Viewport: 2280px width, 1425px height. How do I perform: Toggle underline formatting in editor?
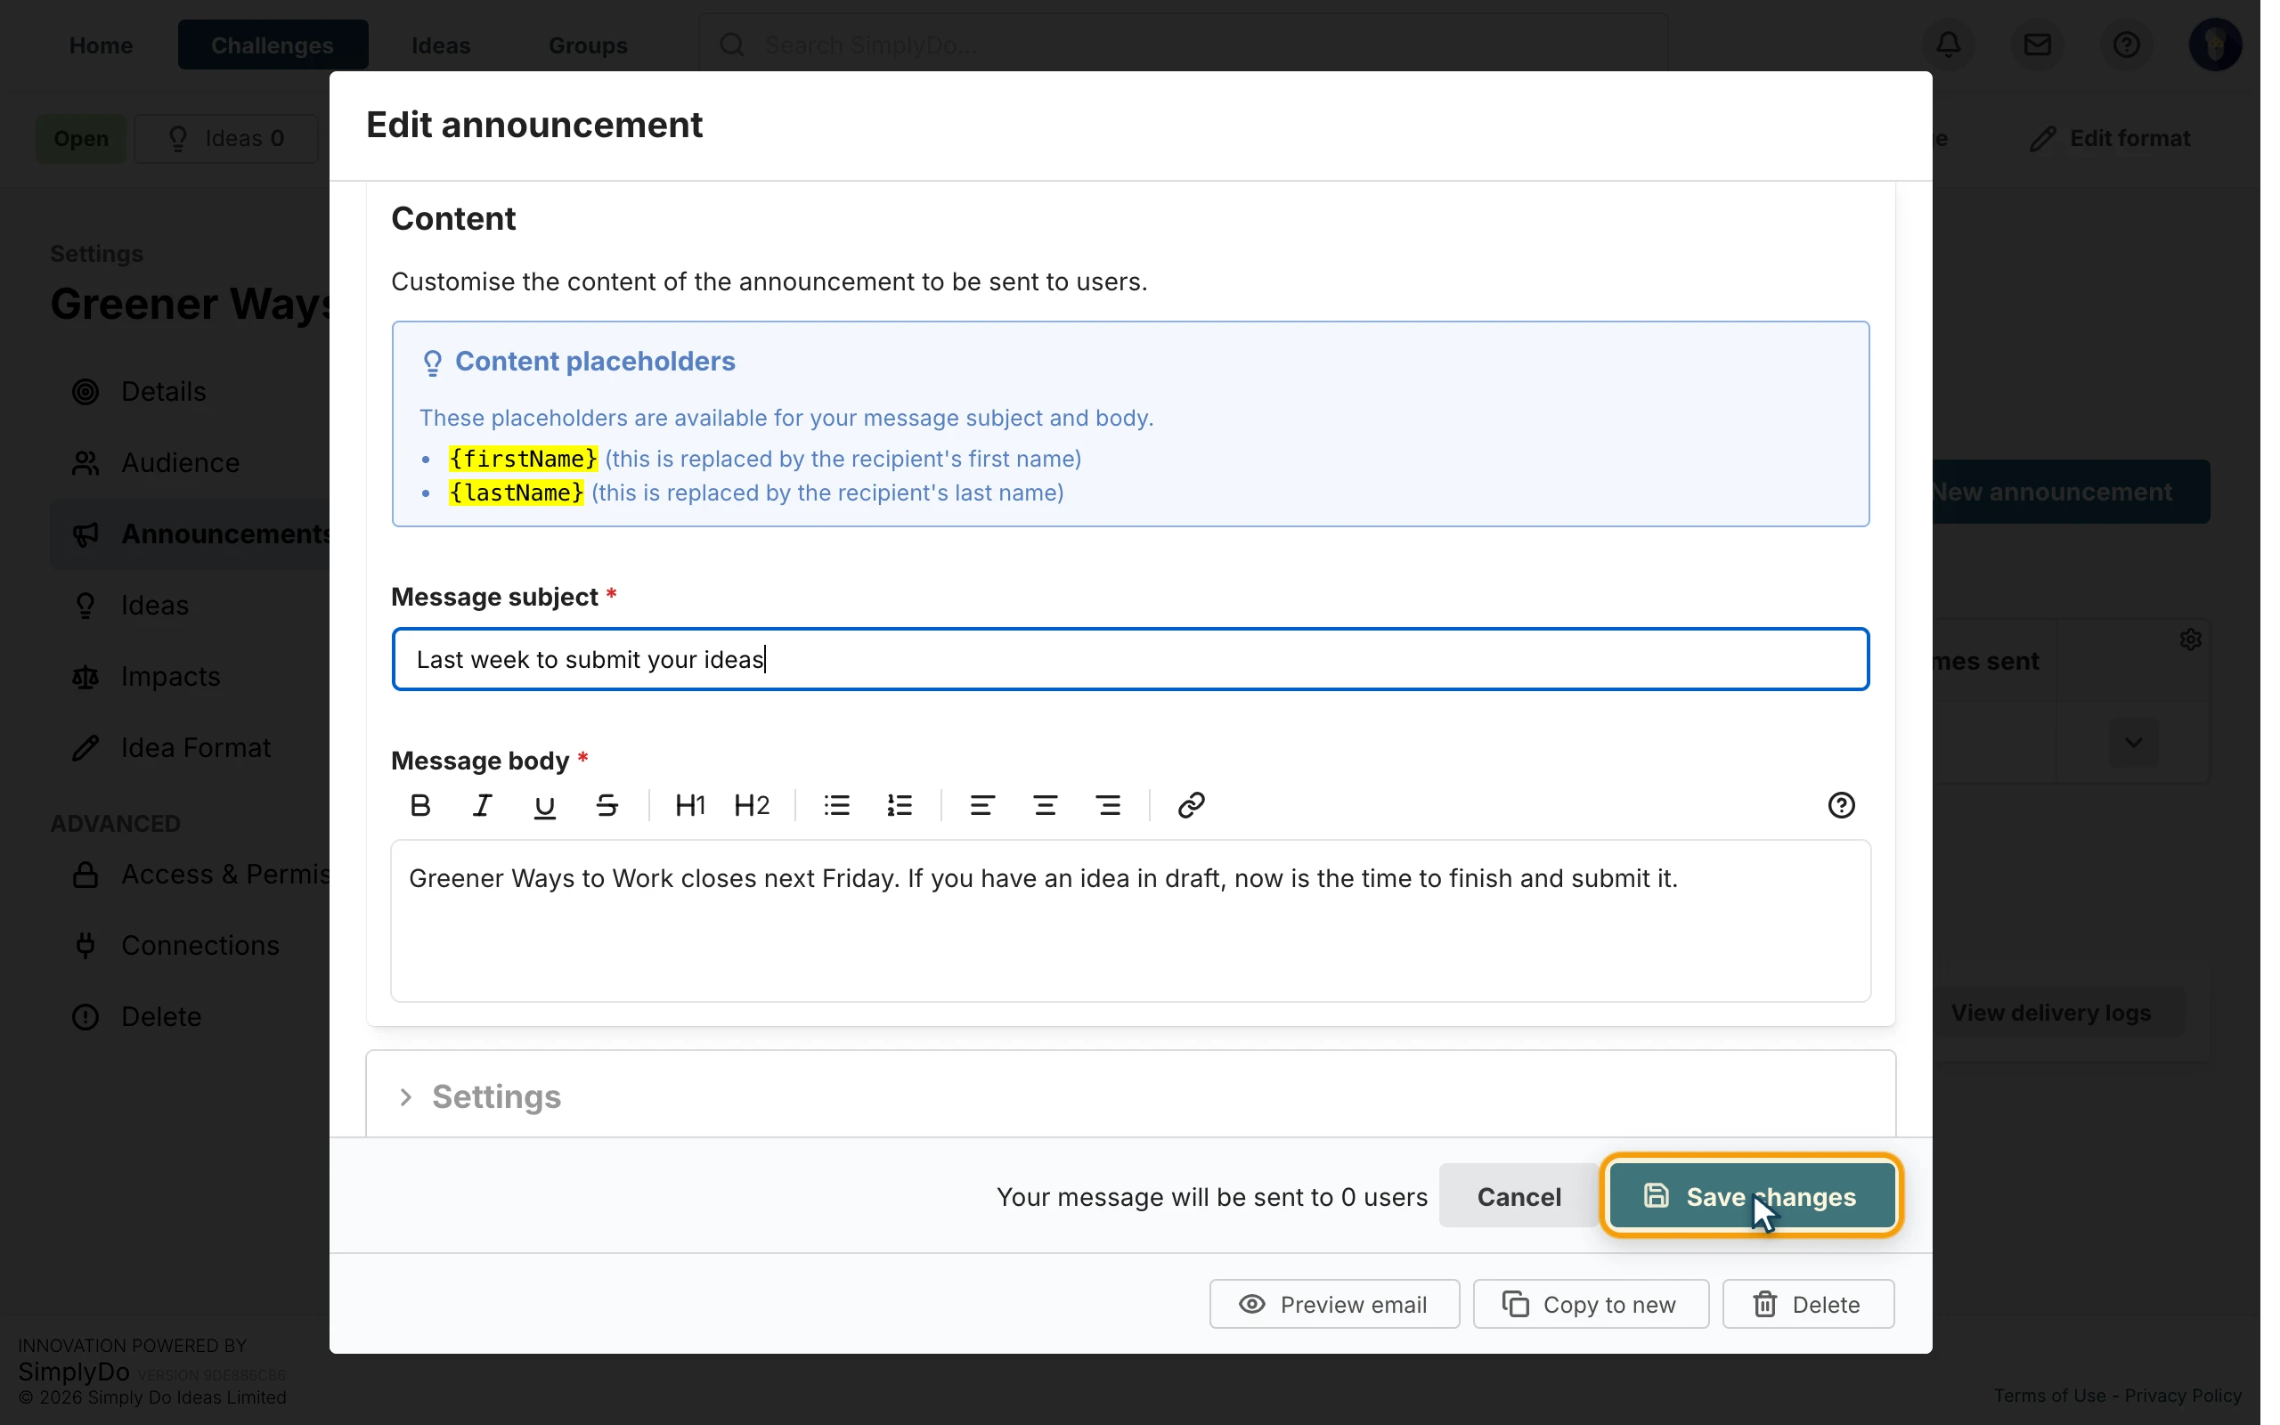click(x=544, y=806)
